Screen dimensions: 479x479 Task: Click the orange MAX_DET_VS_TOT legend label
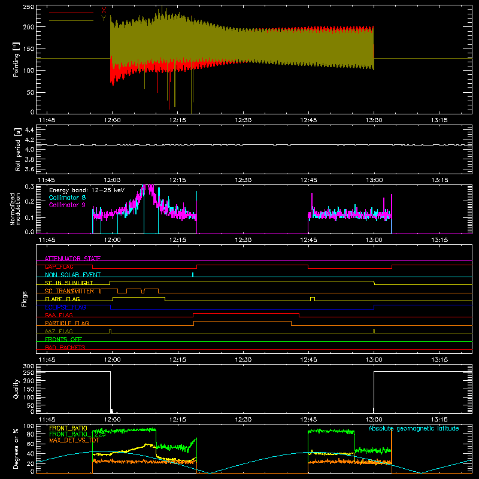(74, 440)
